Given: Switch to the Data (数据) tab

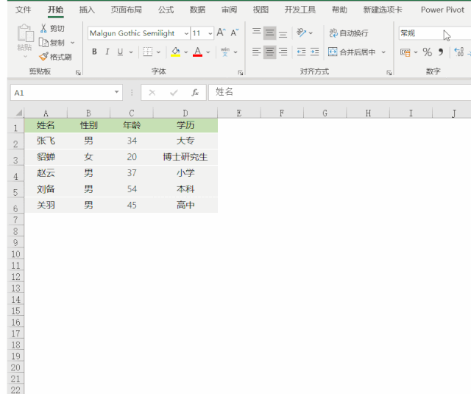Looking at the screenshot, I should 197,10.
